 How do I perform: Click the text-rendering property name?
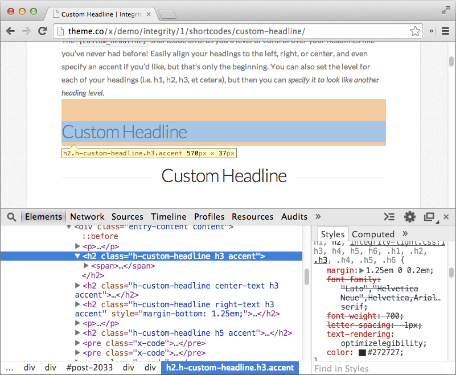pos(359,334)
